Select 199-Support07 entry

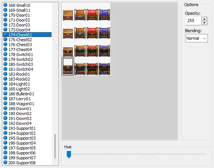point(27,158)
